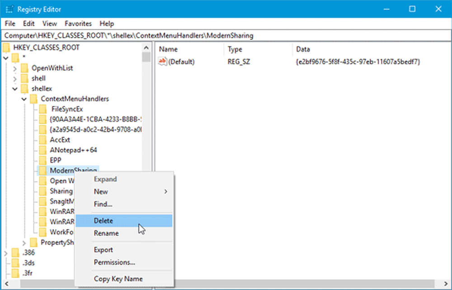The image size is (452, 290).
Task: Select the AccExt key label
Action: (60, 140)
